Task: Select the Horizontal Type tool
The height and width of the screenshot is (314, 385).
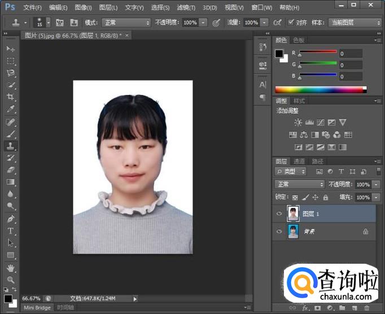Action: click(x=11, y=230)
